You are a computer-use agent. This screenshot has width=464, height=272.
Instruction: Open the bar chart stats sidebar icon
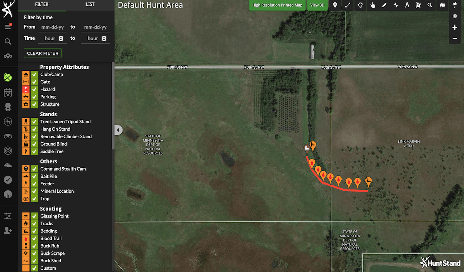click(8, 194)
